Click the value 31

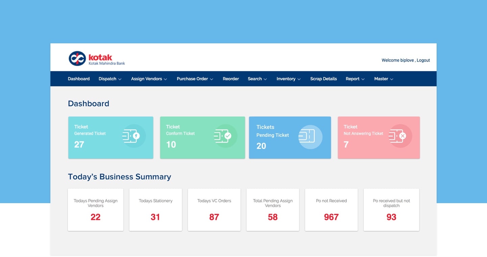pyautogui.click(x=155, y=217)
